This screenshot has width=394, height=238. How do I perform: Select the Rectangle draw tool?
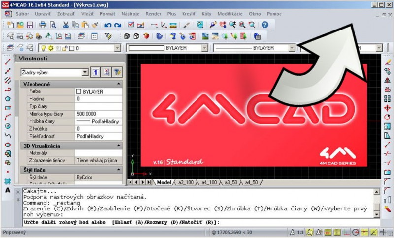pos(8,108)
